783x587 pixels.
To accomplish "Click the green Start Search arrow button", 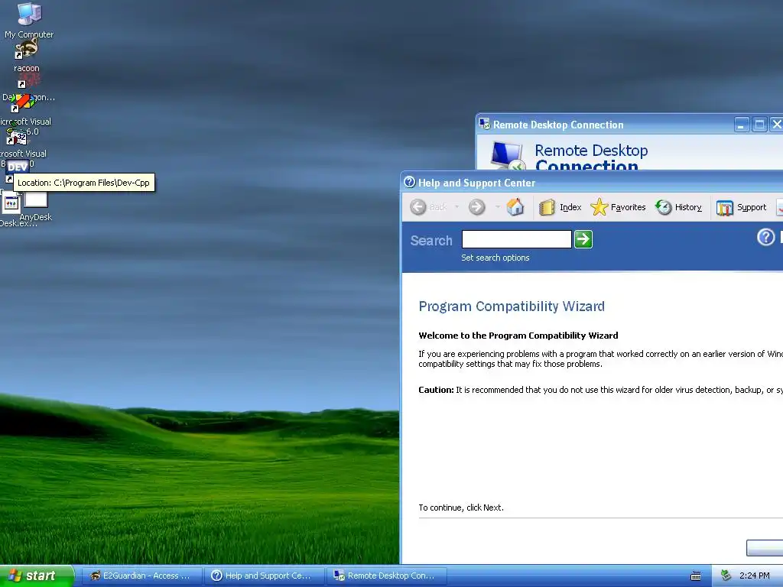I will (x=583, y=239).
